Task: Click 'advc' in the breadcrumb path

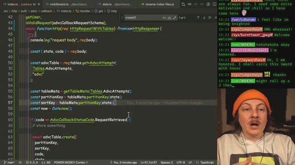Action: [34, 11]
